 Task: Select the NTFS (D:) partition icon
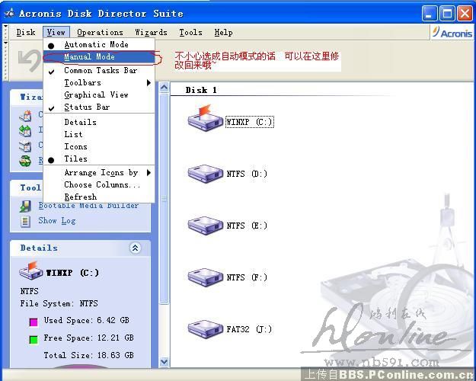tap(205, 173)
